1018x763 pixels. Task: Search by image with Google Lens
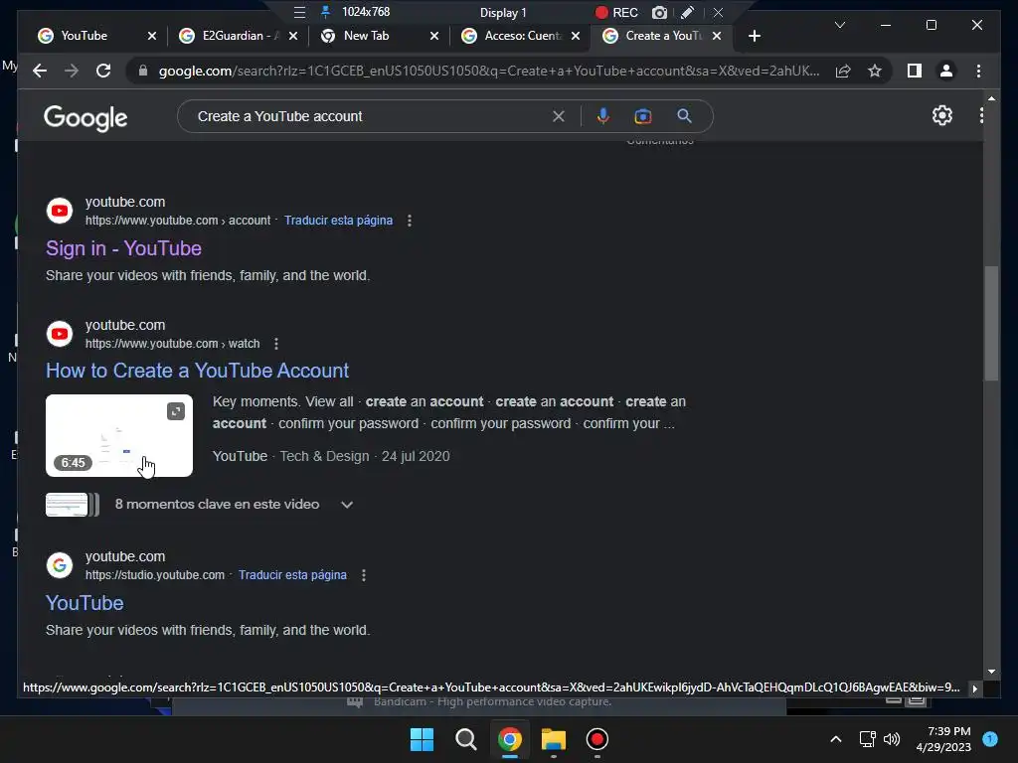643,116
